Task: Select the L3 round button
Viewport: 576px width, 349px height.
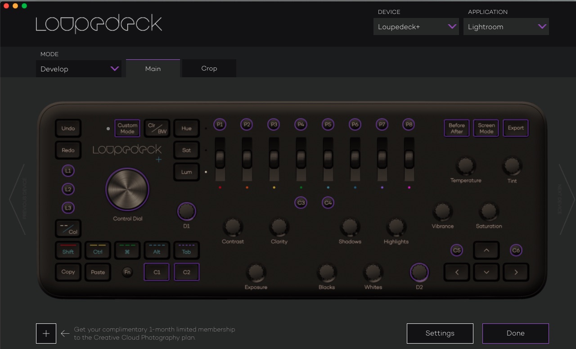Action: (x=68, y=208)
